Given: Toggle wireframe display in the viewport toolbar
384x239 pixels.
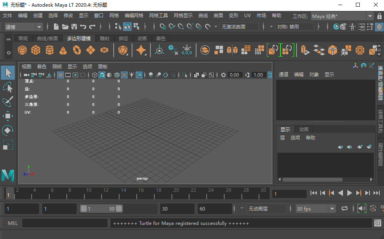Looking at the screenshot, I should [x=95, y=75].
